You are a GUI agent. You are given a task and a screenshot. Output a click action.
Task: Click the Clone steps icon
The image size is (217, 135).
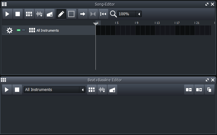(209, 90)
